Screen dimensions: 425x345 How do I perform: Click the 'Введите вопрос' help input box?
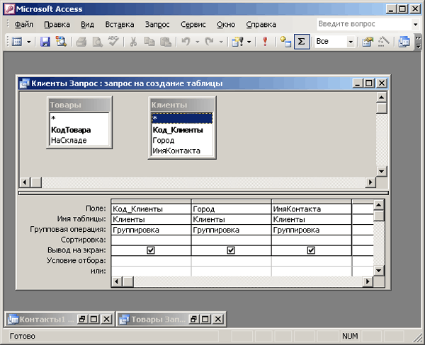[364, 24]
